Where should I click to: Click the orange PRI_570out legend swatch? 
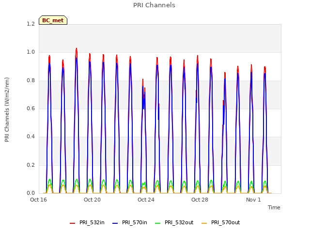coord(204,223)
